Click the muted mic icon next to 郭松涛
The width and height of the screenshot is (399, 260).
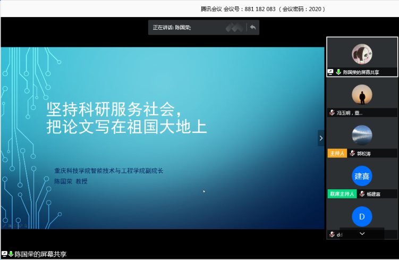352,153
